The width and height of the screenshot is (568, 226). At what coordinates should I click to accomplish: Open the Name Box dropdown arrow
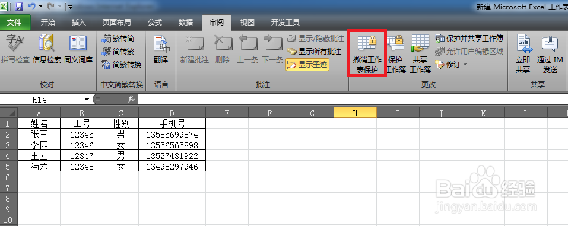87,100
